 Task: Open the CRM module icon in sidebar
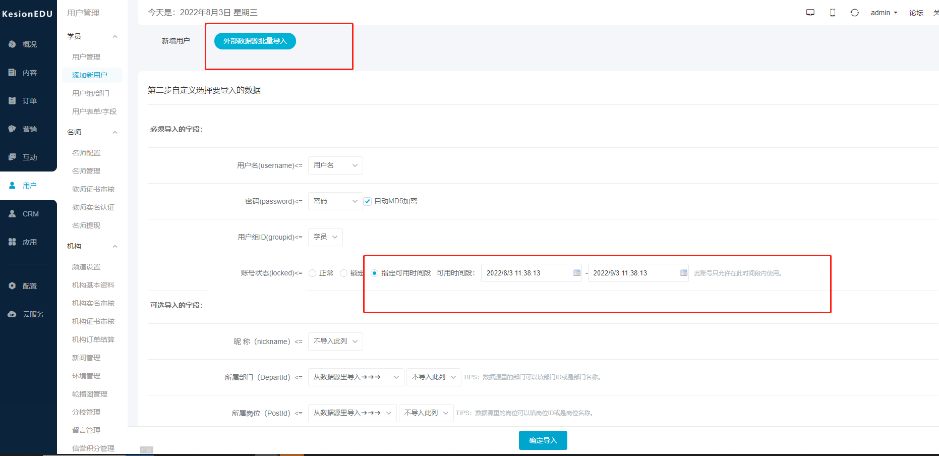12,213
